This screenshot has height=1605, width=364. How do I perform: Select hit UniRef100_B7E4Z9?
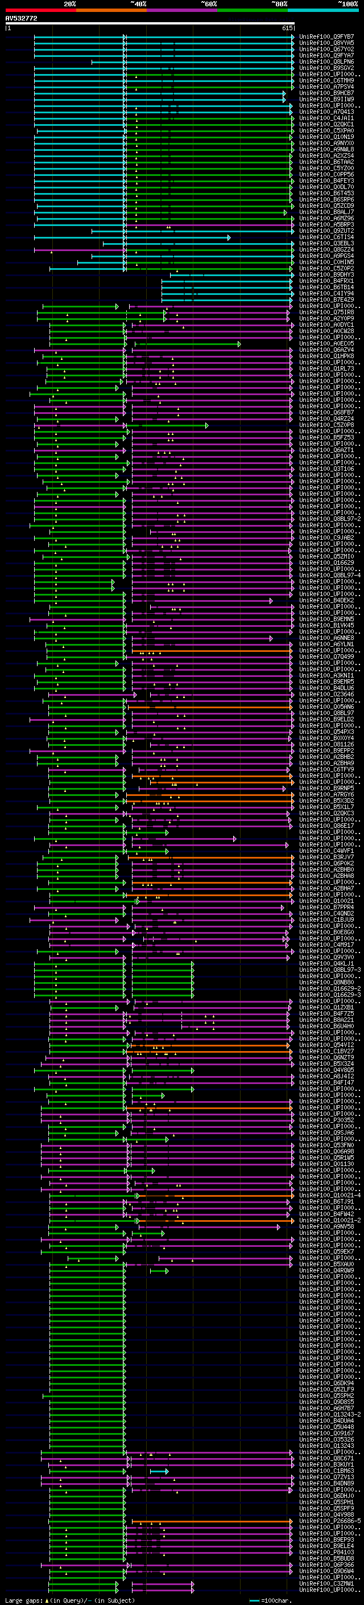coord(326,300)
